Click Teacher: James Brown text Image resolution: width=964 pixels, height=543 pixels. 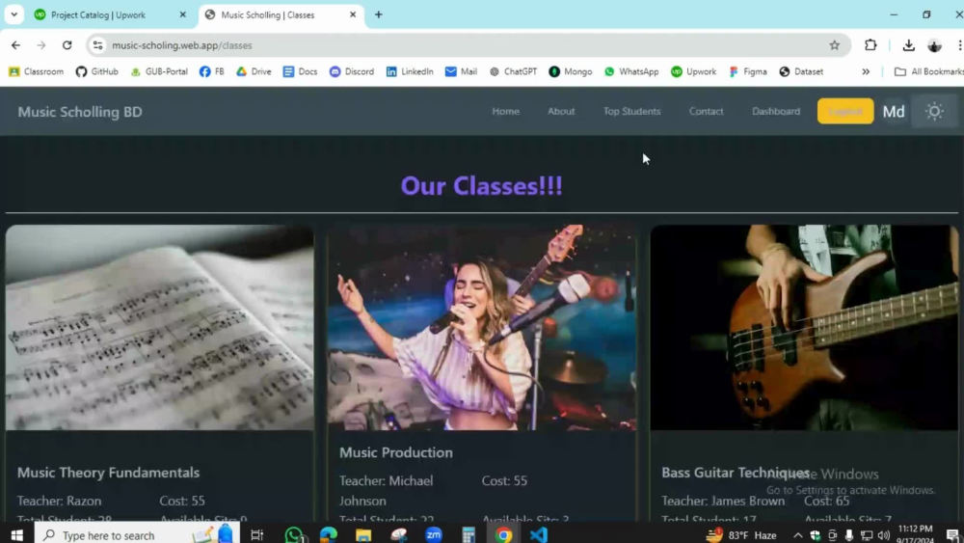click(723, 501)
